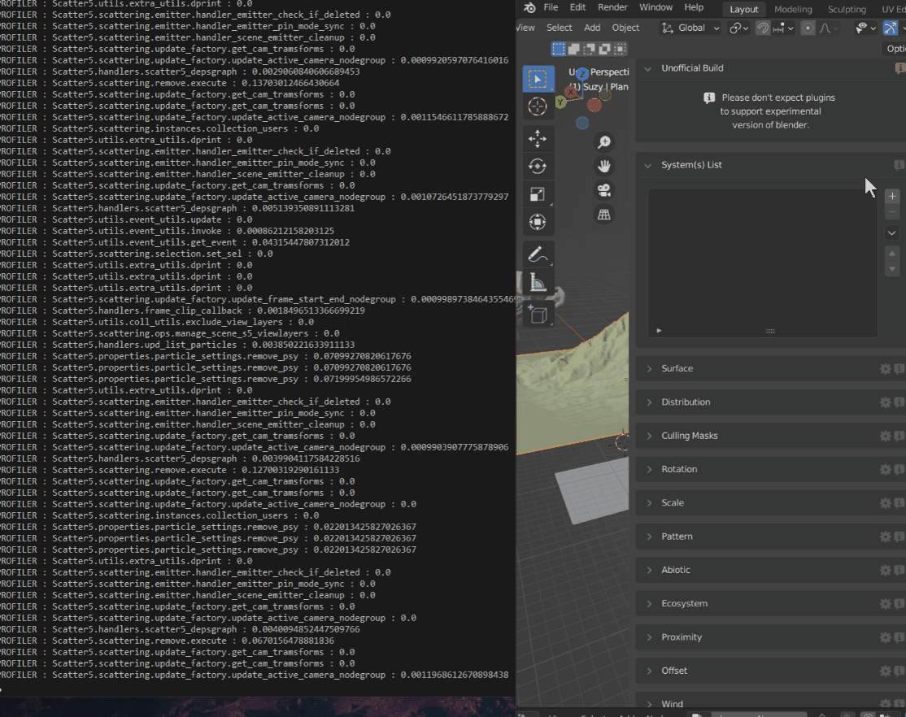This screenshot has height=717, width=906.
Task: Open the proportional falloff dropdown
Action: click(830, 28)
